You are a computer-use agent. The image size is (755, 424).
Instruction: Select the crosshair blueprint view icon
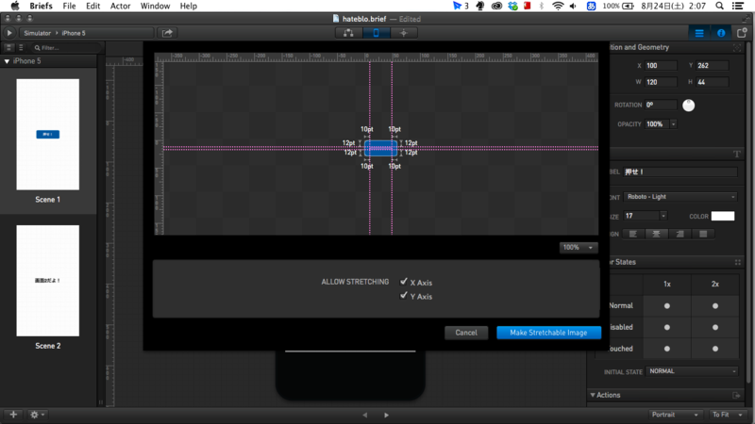tap(404, 33)
